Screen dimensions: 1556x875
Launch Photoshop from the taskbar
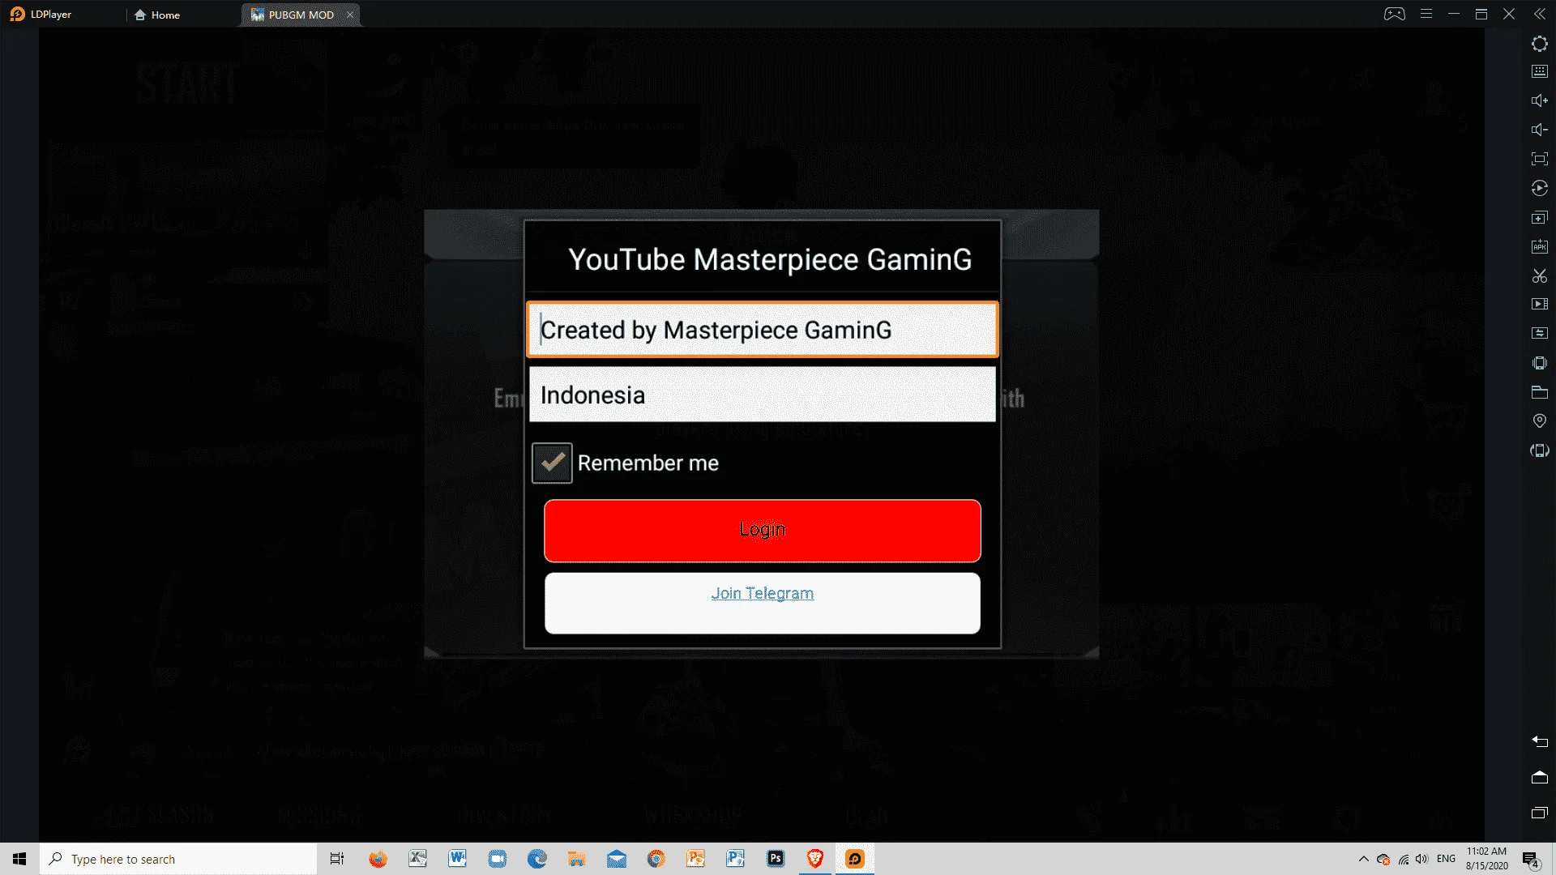(776, 859)
